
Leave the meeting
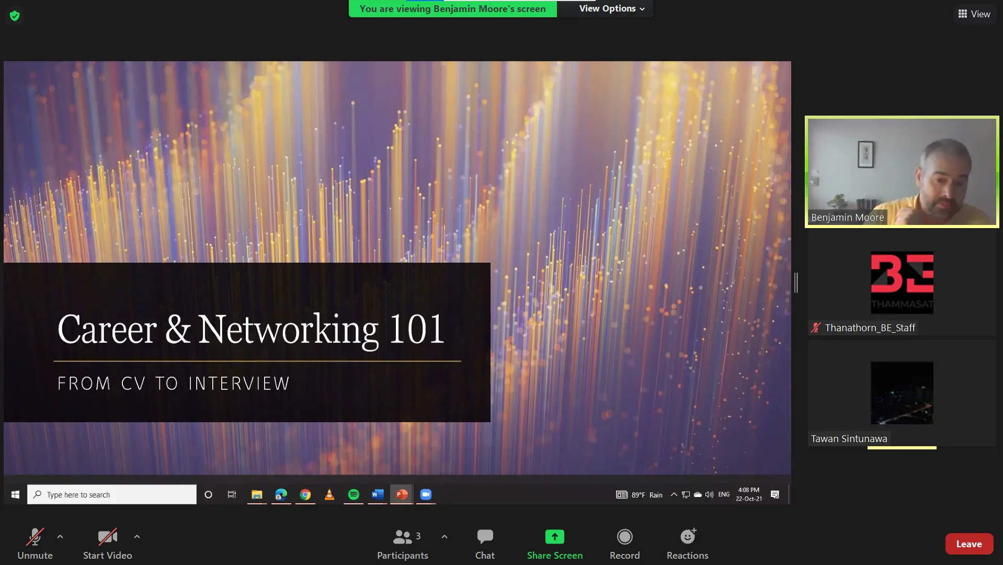[x=968, y=544]
